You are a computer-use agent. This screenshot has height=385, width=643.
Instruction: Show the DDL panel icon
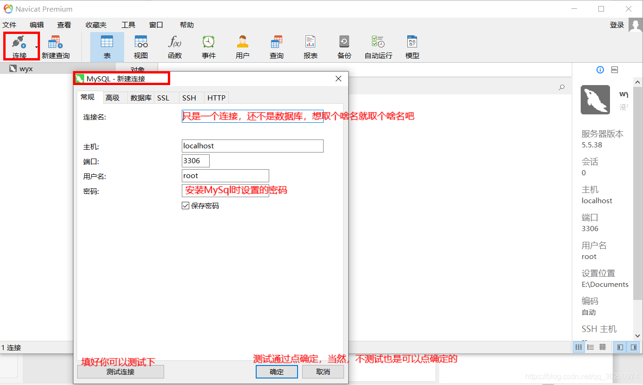click(x=614, y=70)
